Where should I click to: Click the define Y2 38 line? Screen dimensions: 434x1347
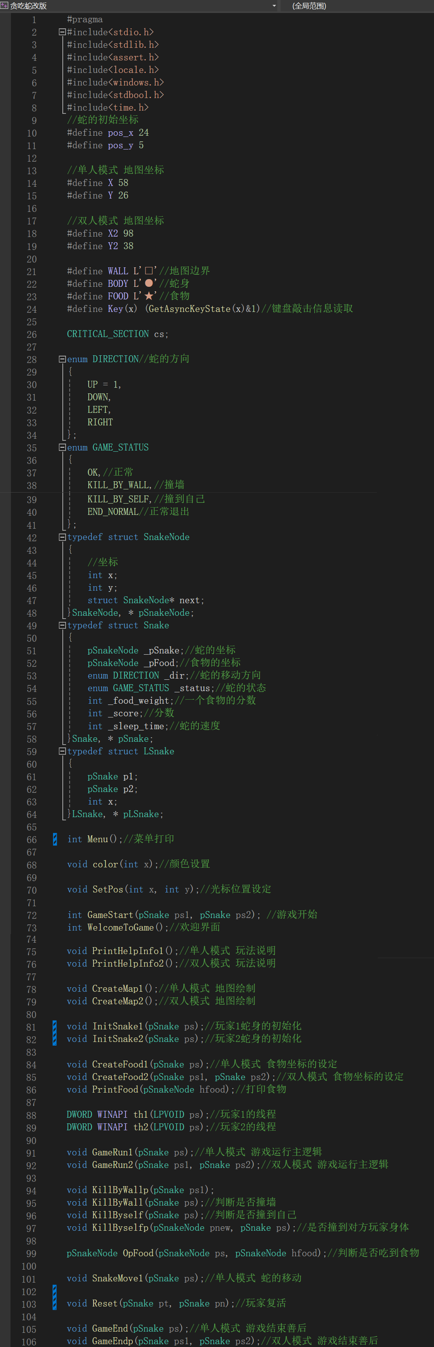tap(100, 246)
